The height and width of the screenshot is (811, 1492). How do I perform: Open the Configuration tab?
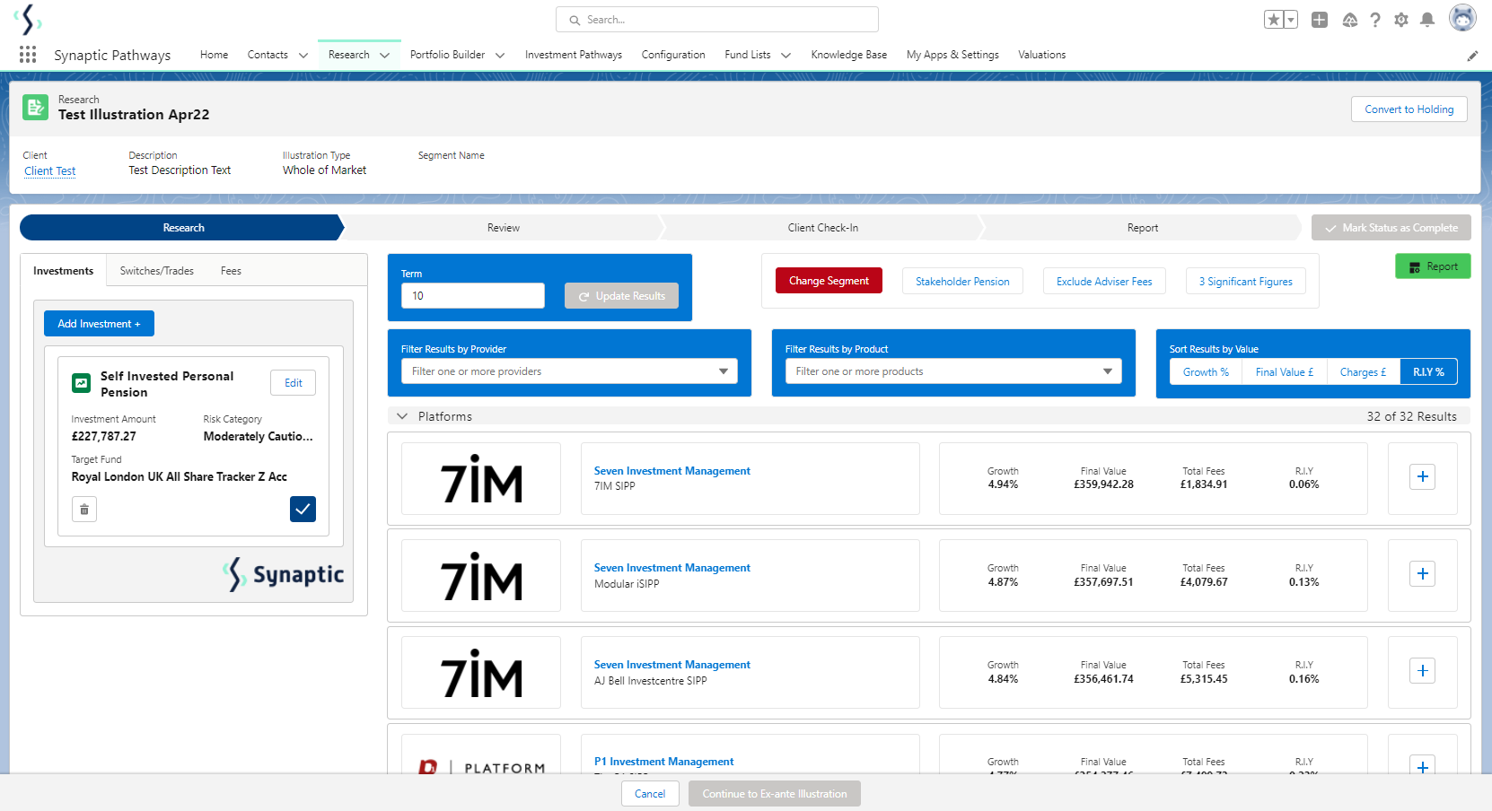tap(673, 55)
